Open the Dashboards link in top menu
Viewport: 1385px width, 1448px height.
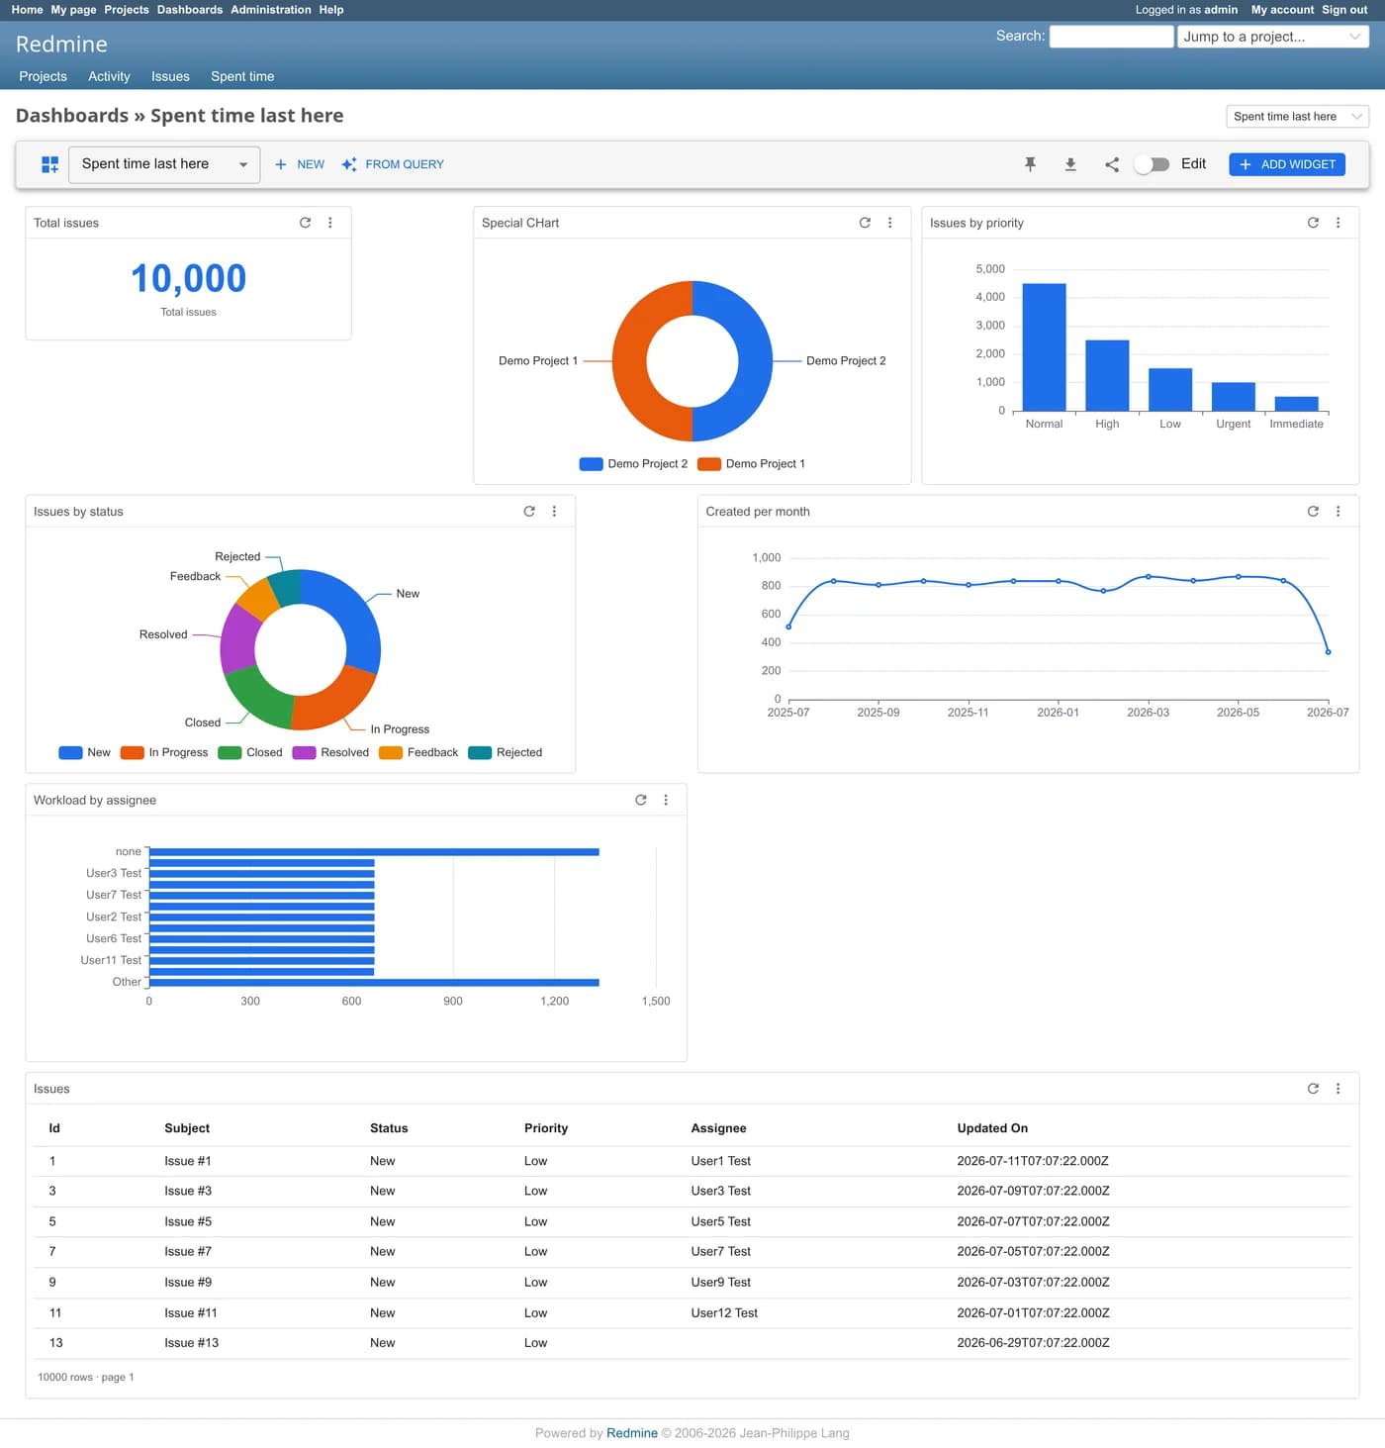[x=190, y=10]
